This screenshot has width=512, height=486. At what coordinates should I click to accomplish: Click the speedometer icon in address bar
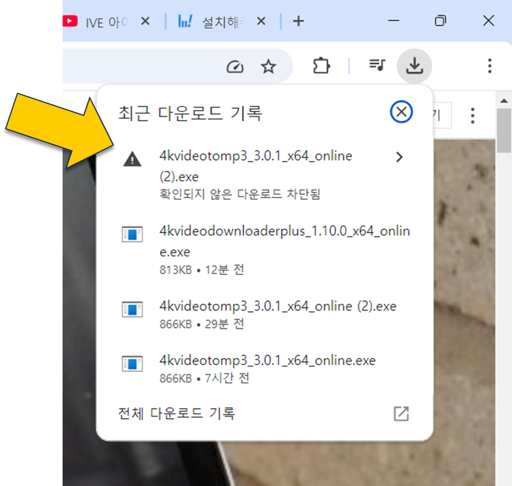(x=235, y=67)
